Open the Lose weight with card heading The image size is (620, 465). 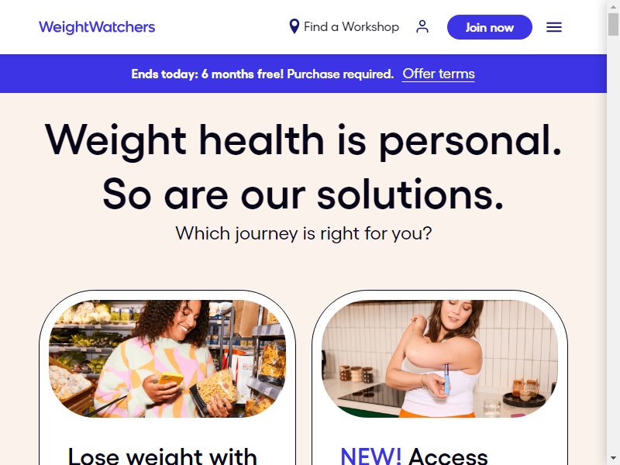click(x=162, y=456)
